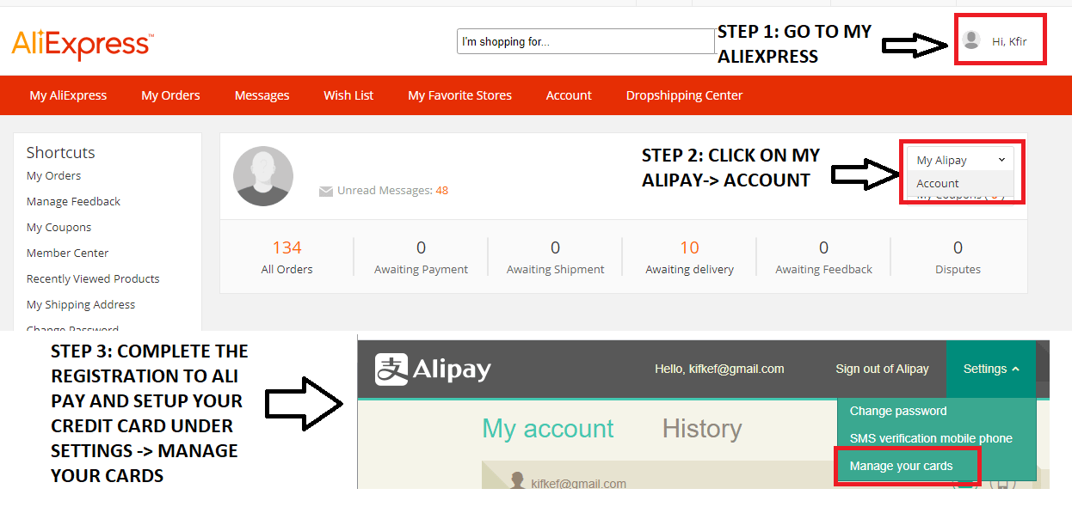The width and height of the screenshot is (1072, 507).
Task: Go to the My Orders tab
Action: coord(170,95)
